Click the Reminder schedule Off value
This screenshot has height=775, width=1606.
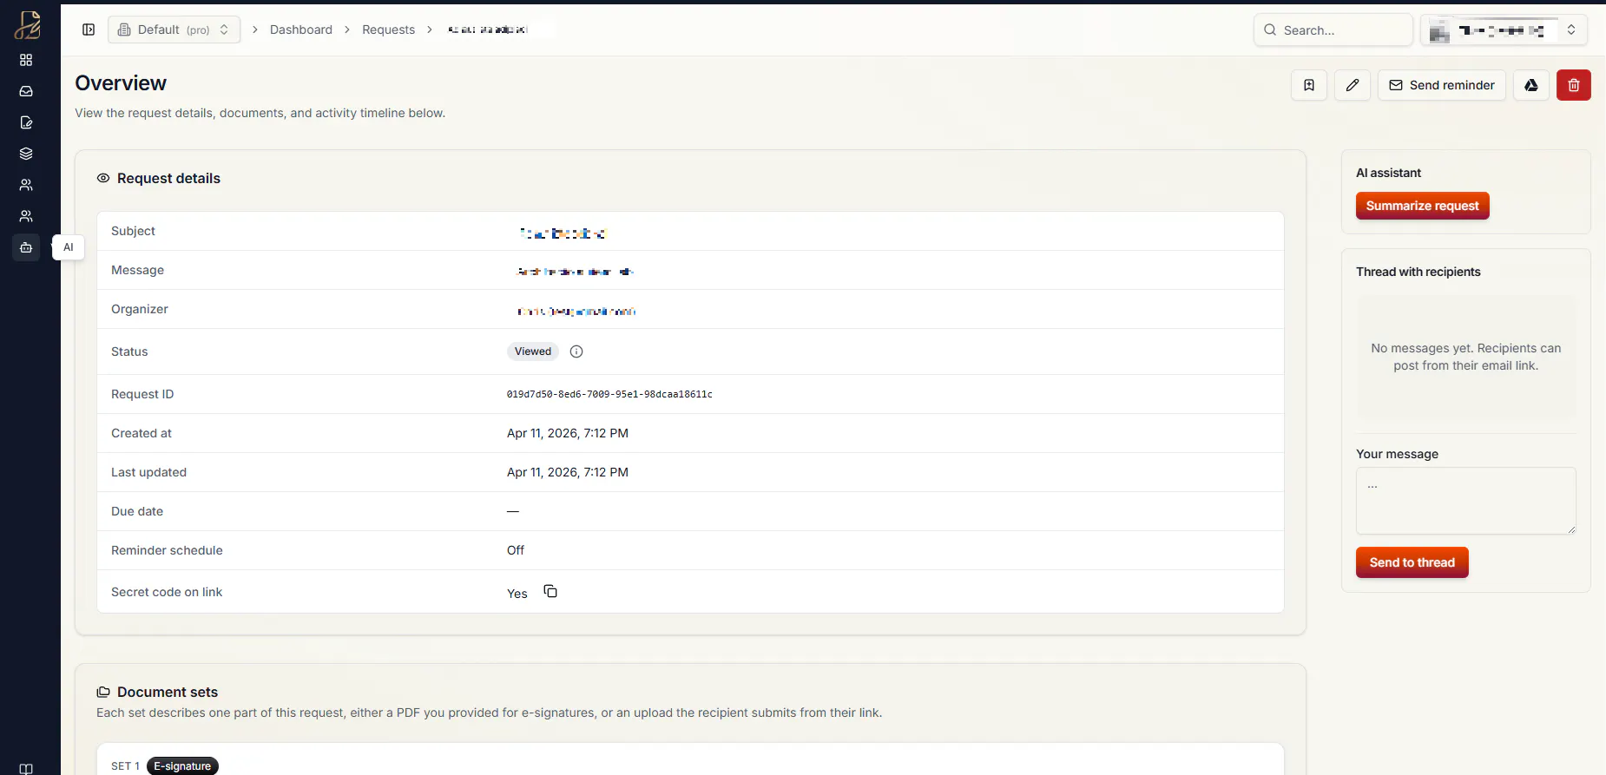(x=516, y=550)
